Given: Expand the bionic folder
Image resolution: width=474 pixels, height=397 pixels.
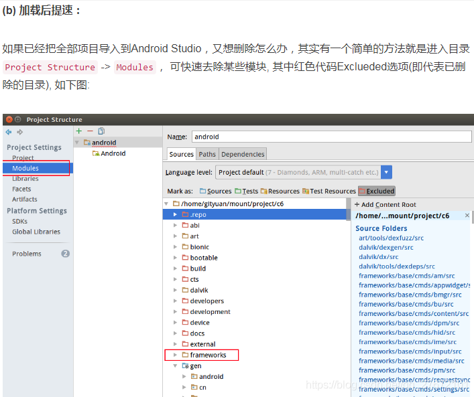Looking at the screenshot, I should 175,246.
